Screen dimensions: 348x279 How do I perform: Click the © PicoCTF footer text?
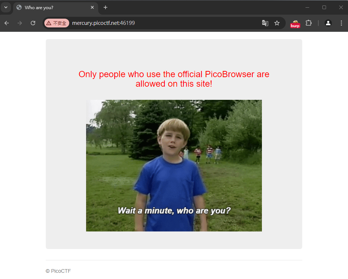click(58, 271)
